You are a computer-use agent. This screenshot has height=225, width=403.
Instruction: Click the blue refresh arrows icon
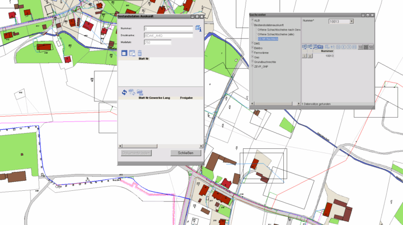click(x=124, y=92)
